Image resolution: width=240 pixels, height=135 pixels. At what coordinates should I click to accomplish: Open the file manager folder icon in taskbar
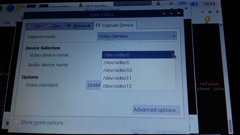[20, 7]
